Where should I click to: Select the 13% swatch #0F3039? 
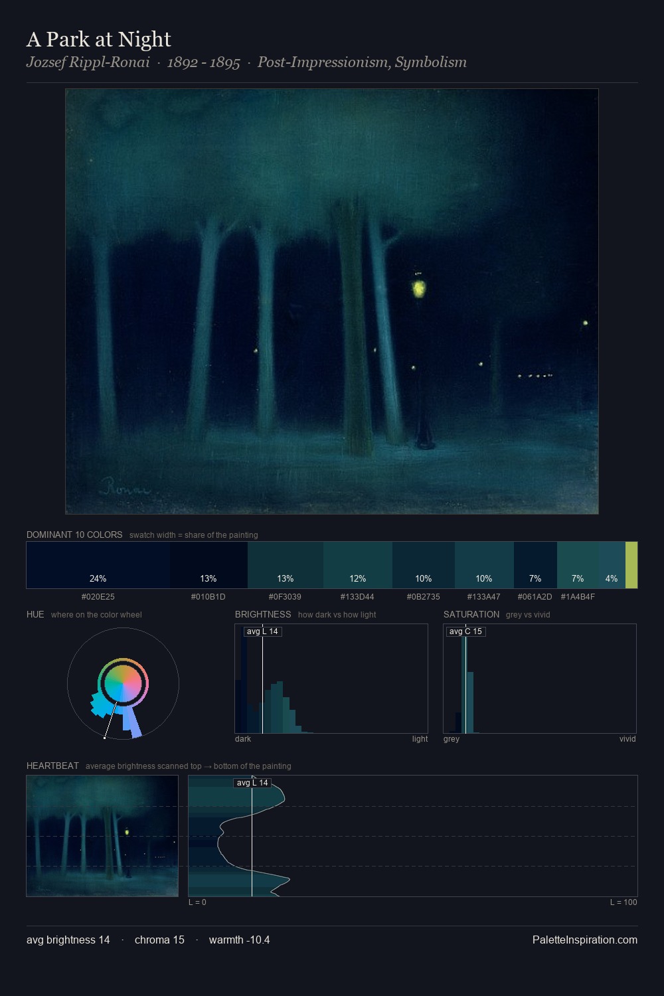[x=286, y=565]
